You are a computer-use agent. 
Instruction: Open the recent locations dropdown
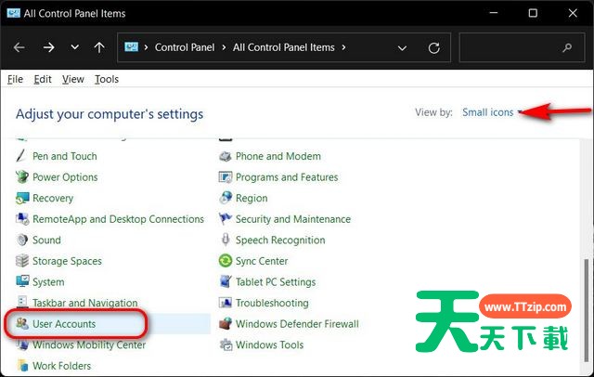coord(75,47)
